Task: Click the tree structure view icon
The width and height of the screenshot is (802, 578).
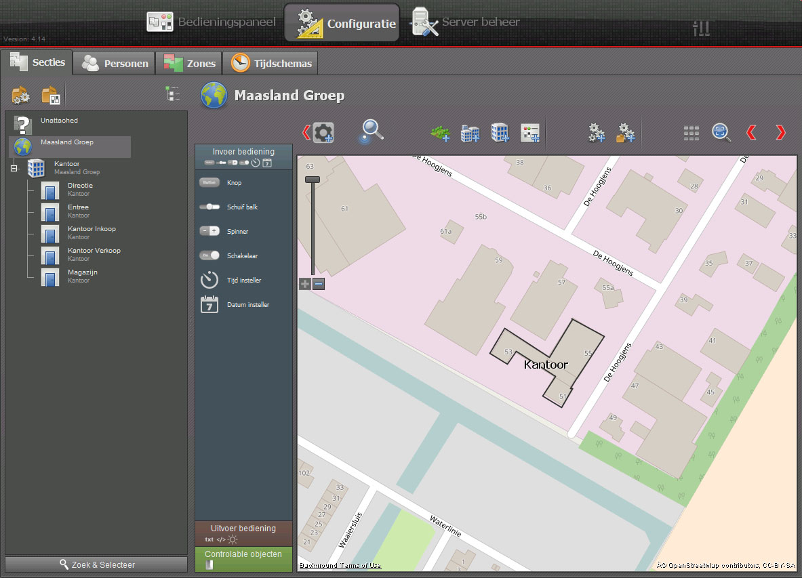Action: pyautogui.click(x=173, y=94)
